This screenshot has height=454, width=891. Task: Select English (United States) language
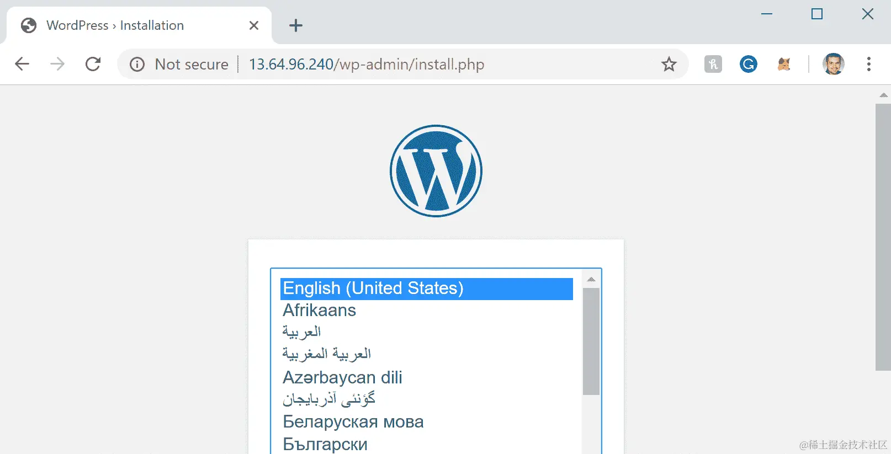tap(427, 289)
